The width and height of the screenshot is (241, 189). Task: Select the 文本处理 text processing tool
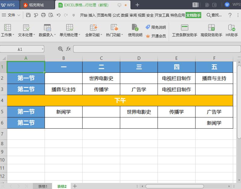[26, 31]
